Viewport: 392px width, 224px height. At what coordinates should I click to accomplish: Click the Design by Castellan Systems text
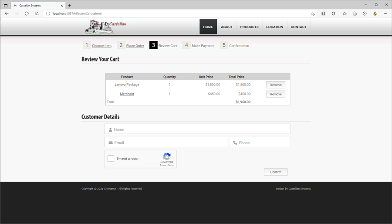click(293, 189)
